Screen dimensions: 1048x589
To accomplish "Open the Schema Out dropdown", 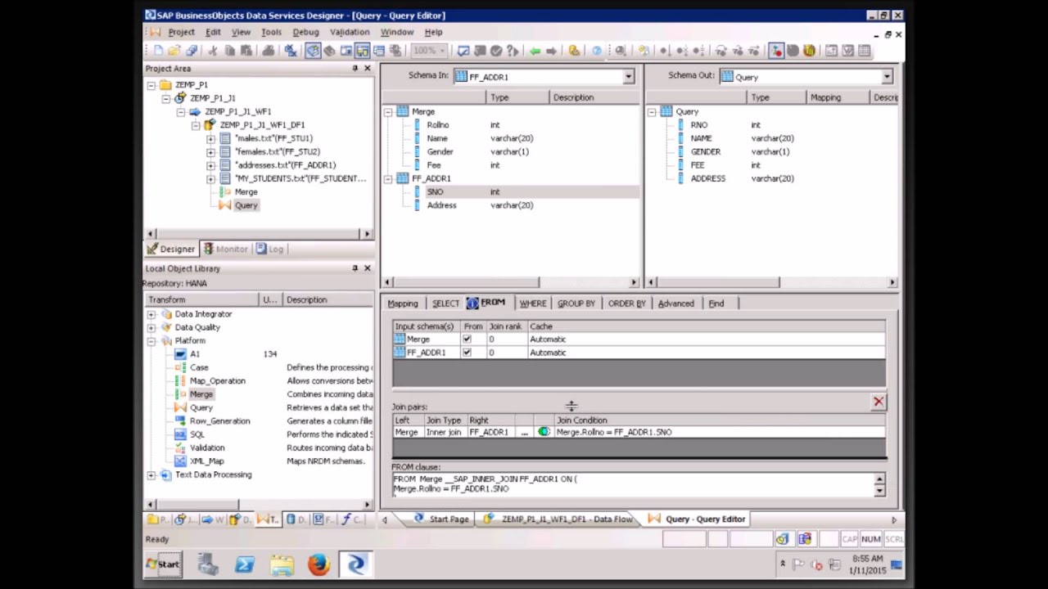I will click(887, 77).
